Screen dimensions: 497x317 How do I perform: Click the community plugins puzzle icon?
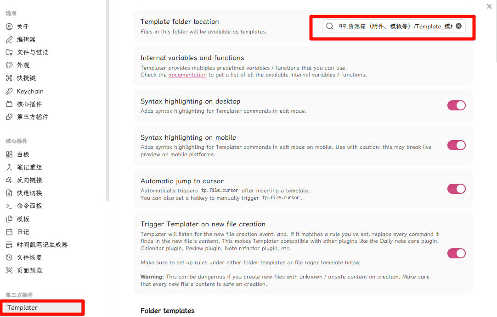[x=9, y=117]
